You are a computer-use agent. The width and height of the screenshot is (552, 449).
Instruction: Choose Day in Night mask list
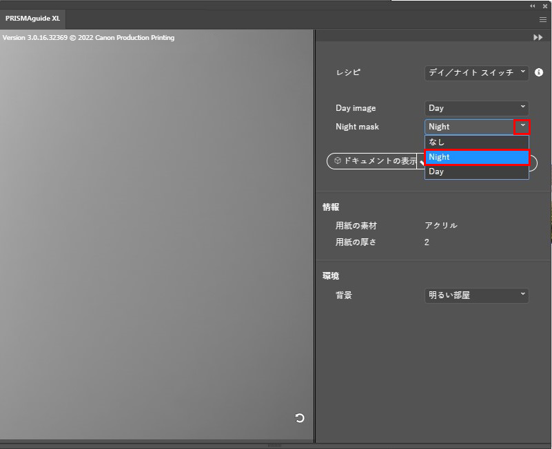coord(477,171)
